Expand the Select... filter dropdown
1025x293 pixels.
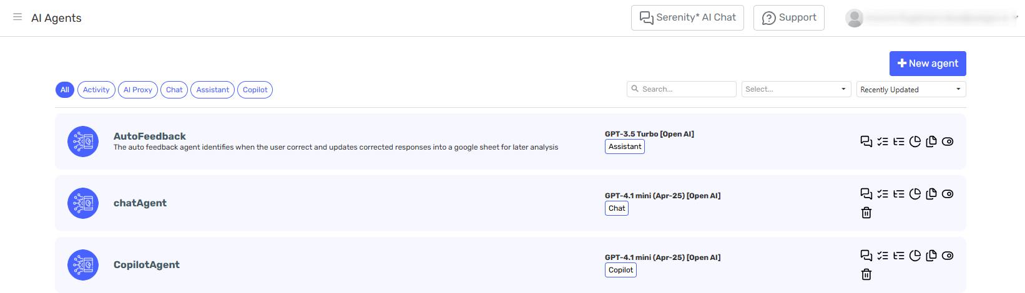796,89
